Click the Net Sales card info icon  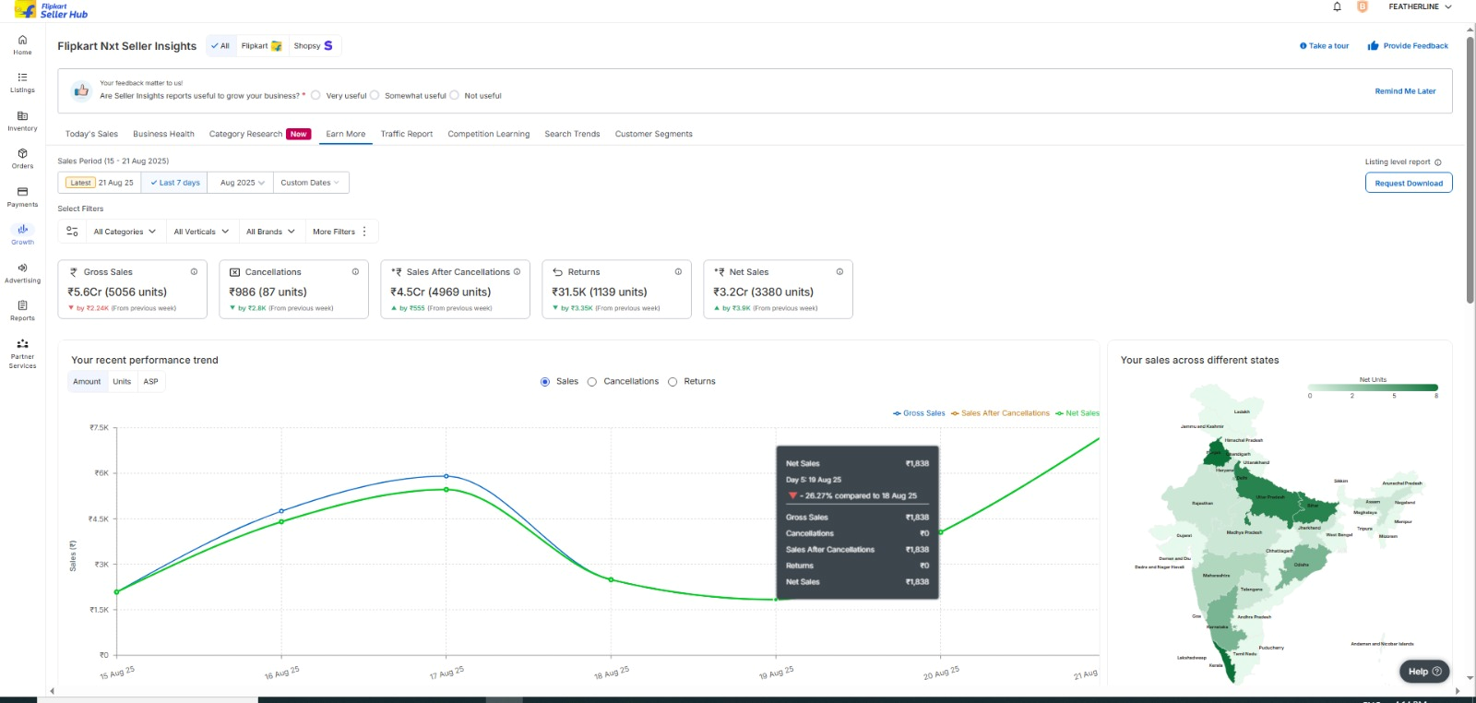tap(839, 272)
